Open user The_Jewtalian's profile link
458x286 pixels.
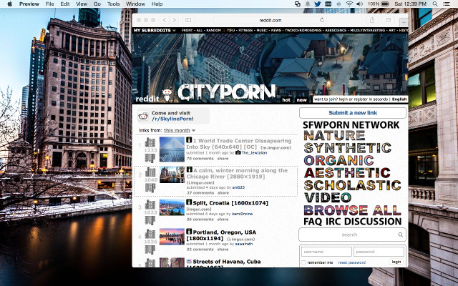coord(254,152)
